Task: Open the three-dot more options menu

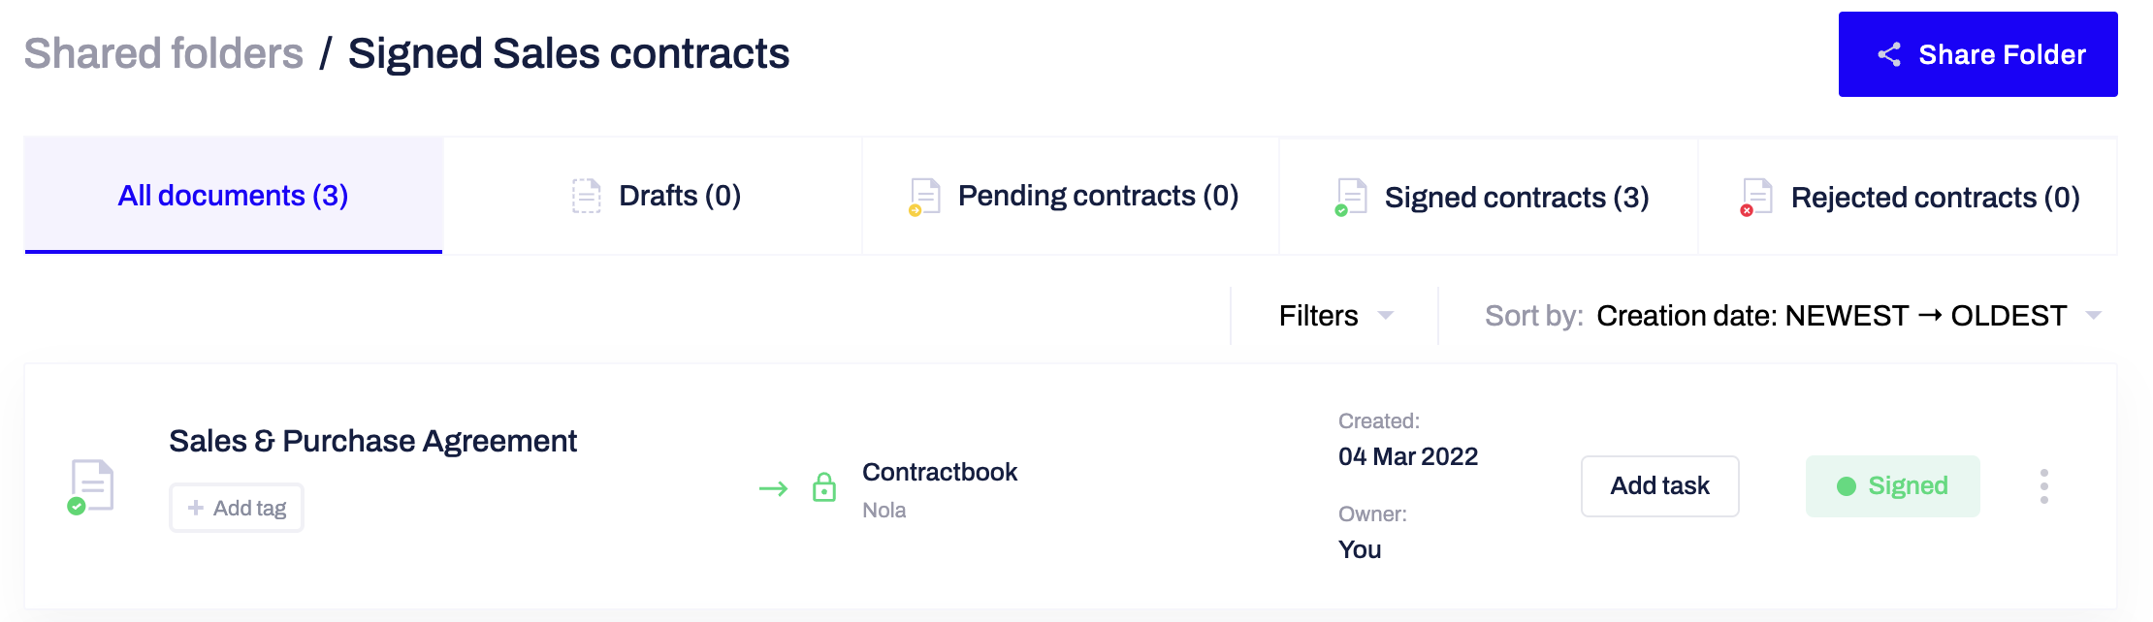Action: pos(2043,486)
